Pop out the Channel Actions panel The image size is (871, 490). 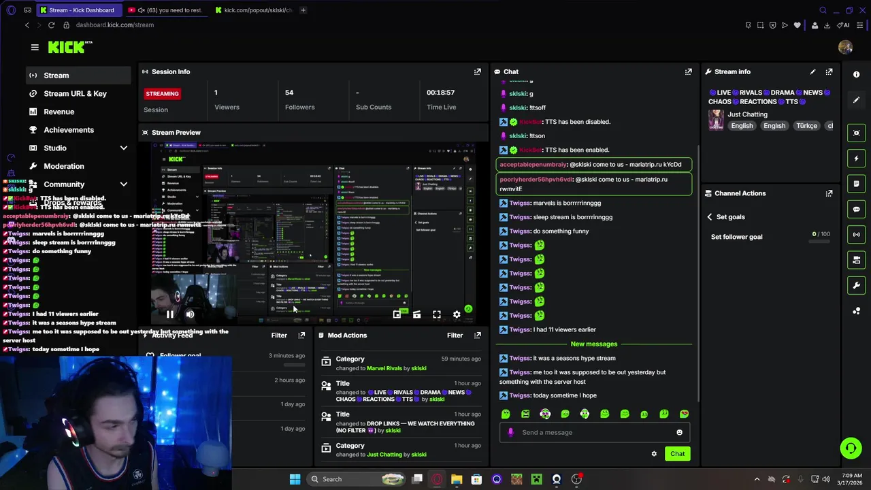coord(829,193)
